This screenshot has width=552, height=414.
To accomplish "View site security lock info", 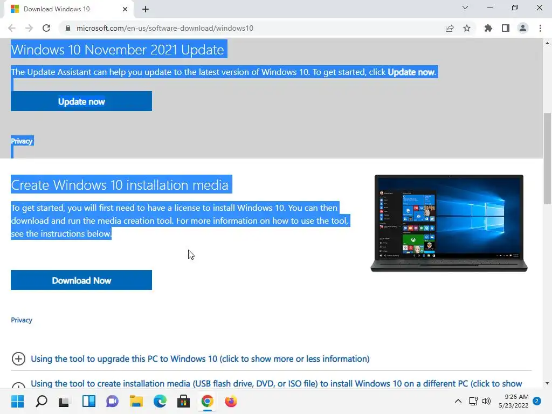I will click(x=68, y=28).
